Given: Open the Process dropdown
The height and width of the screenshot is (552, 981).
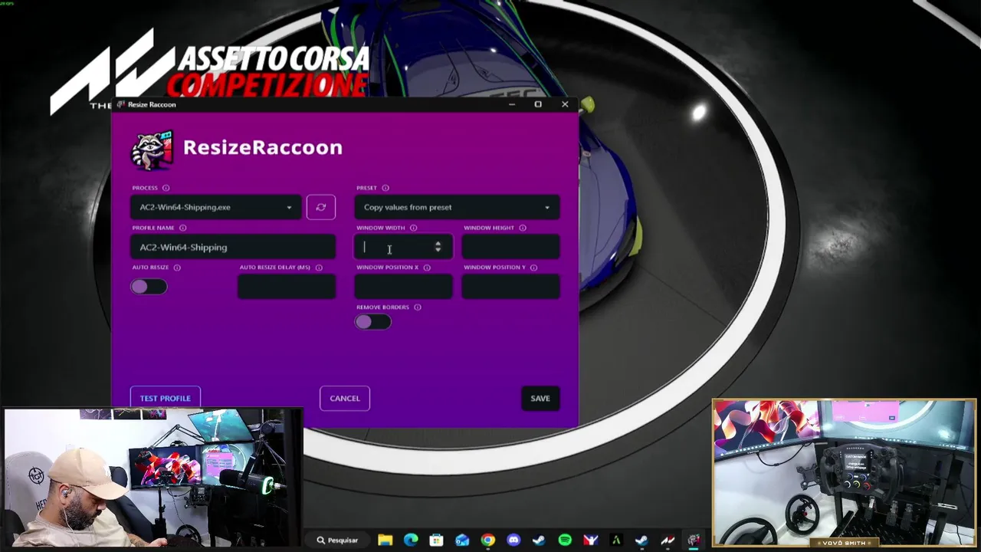Looking at the screenshot, I should pyautogui.click(x=215, y=207).
